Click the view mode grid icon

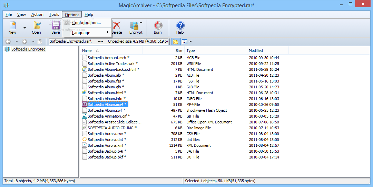click(x=185, y=42)
